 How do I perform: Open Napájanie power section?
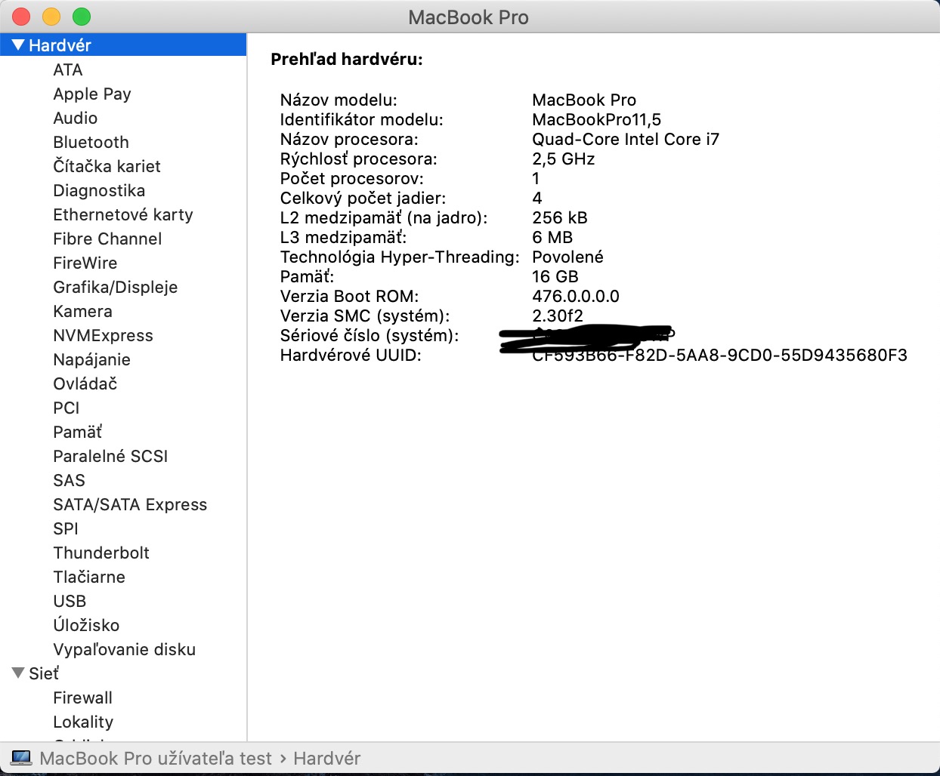pos(91,360)
